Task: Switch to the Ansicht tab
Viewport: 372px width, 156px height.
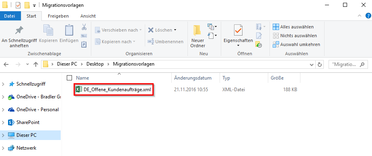Action: (88, 16)
